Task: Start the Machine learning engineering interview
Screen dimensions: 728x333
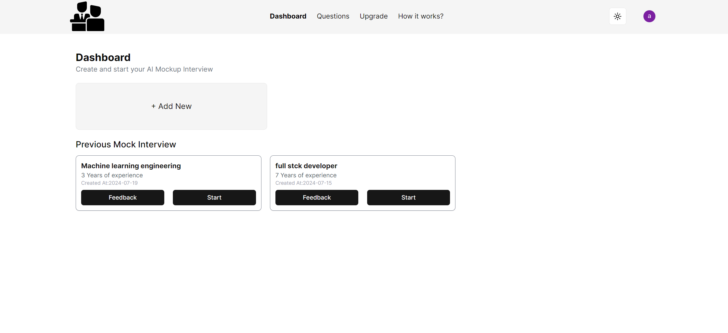Action: [214, 198]
